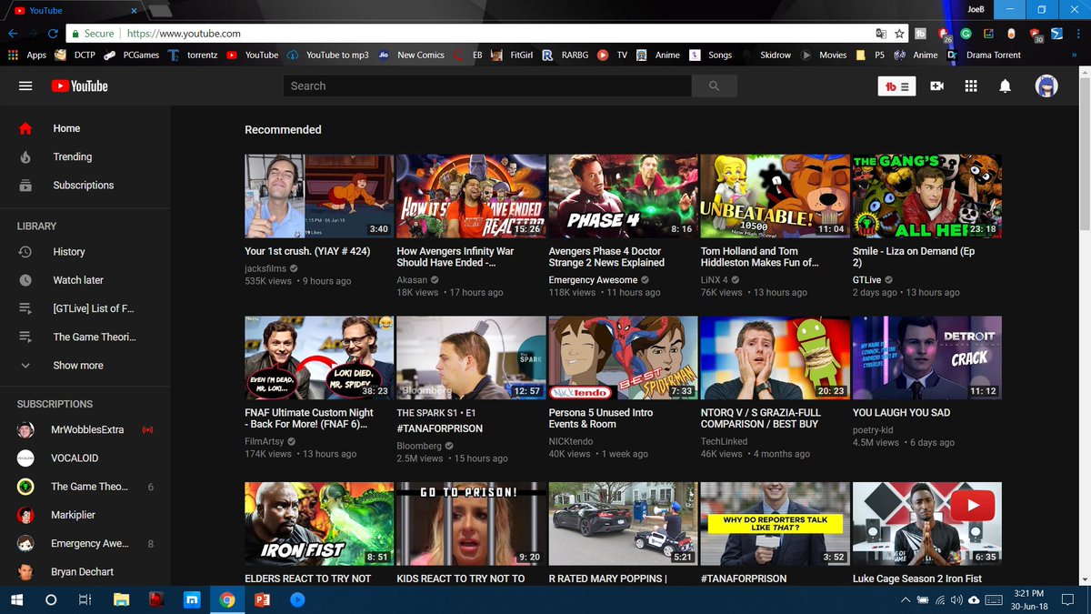Open Chrome three-dot menu
This screenshot has width=1091, height=614.
click(1079, 34)
